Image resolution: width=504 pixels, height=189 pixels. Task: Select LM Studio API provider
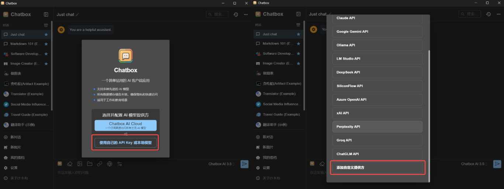coord(377,59)
